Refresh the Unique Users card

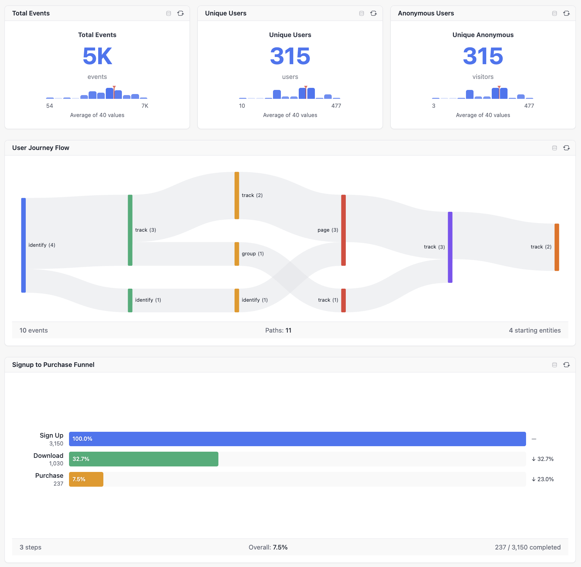coord(374,13)
